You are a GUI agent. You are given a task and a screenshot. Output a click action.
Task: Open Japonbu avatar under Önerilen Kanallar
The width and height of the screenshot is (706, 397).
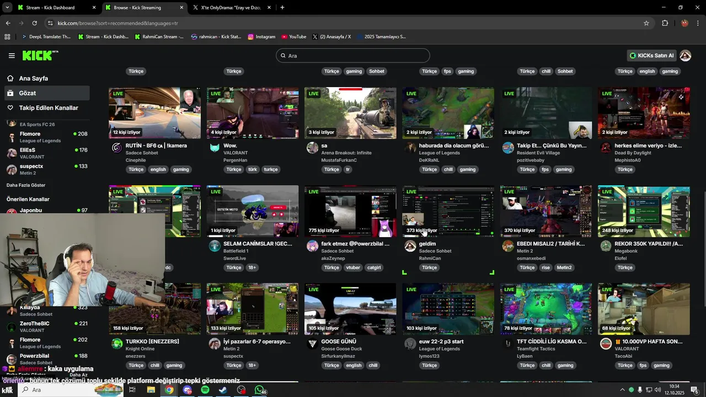click(11, 211)
